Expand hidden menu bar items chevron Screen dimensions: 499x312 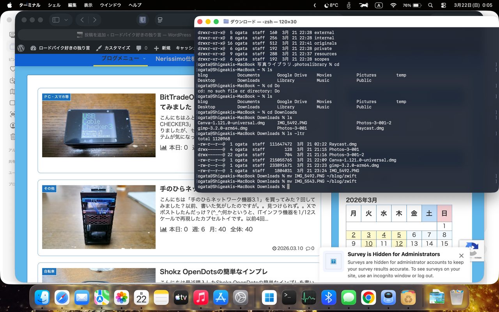315,5
